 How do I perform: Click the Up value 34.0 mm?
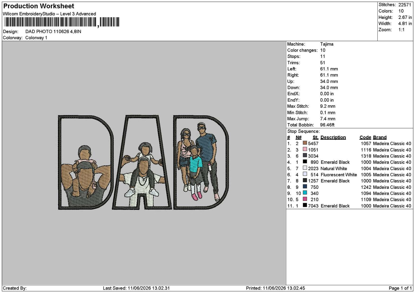pos(329,82)
